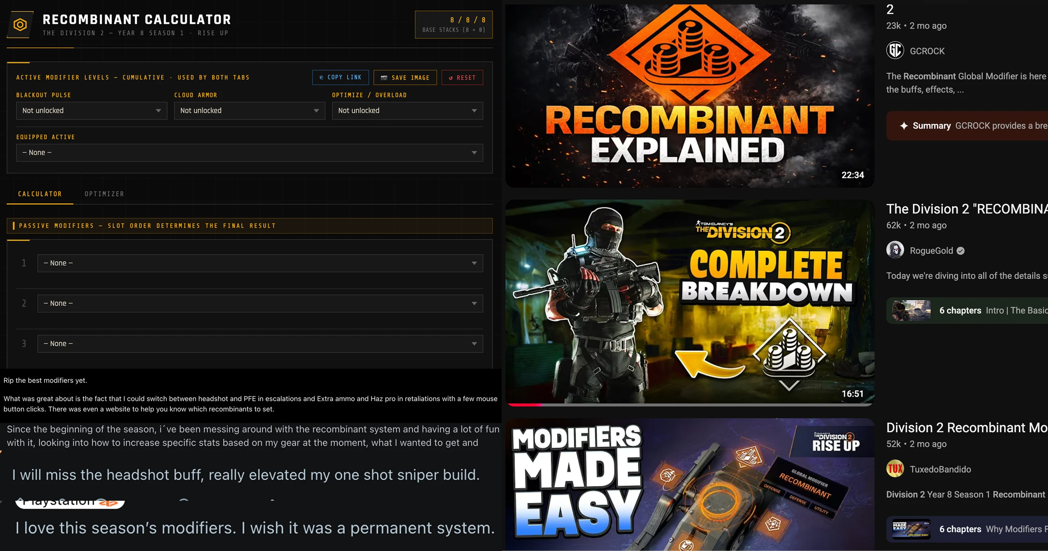Open passive modifier slot 1 dropdown

(260, 263)
